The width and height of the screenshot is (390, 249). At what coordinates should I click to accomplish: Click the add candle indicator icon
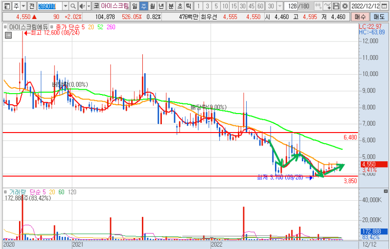click(318, 6)
